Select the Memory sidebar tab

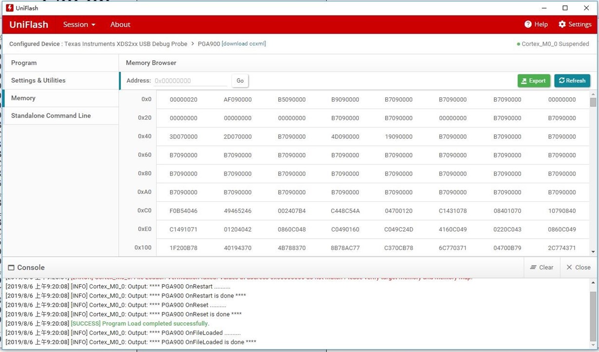click(60, 98)
